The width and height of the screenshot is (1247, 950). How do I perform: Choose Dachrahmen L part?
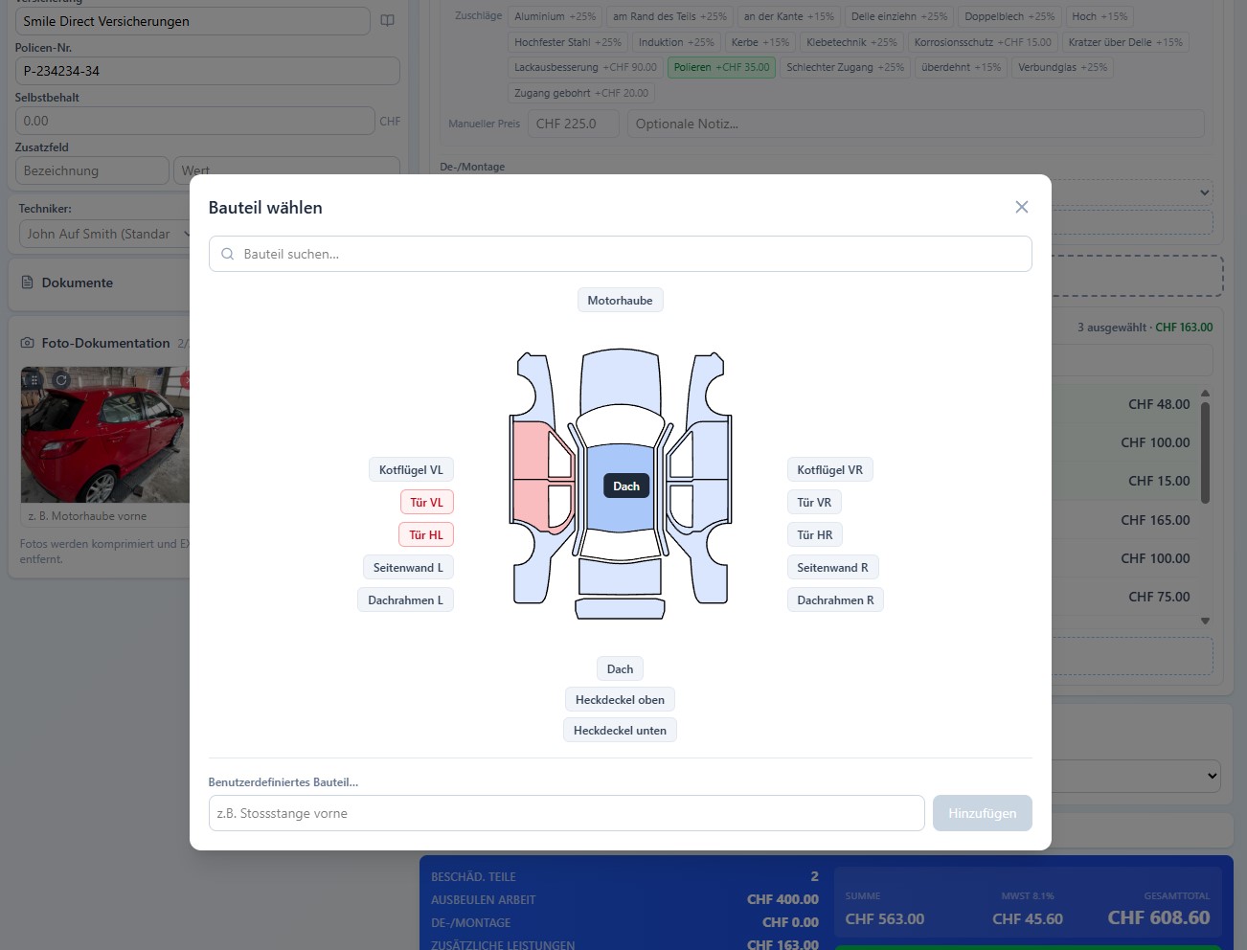(x=405, y=600)
